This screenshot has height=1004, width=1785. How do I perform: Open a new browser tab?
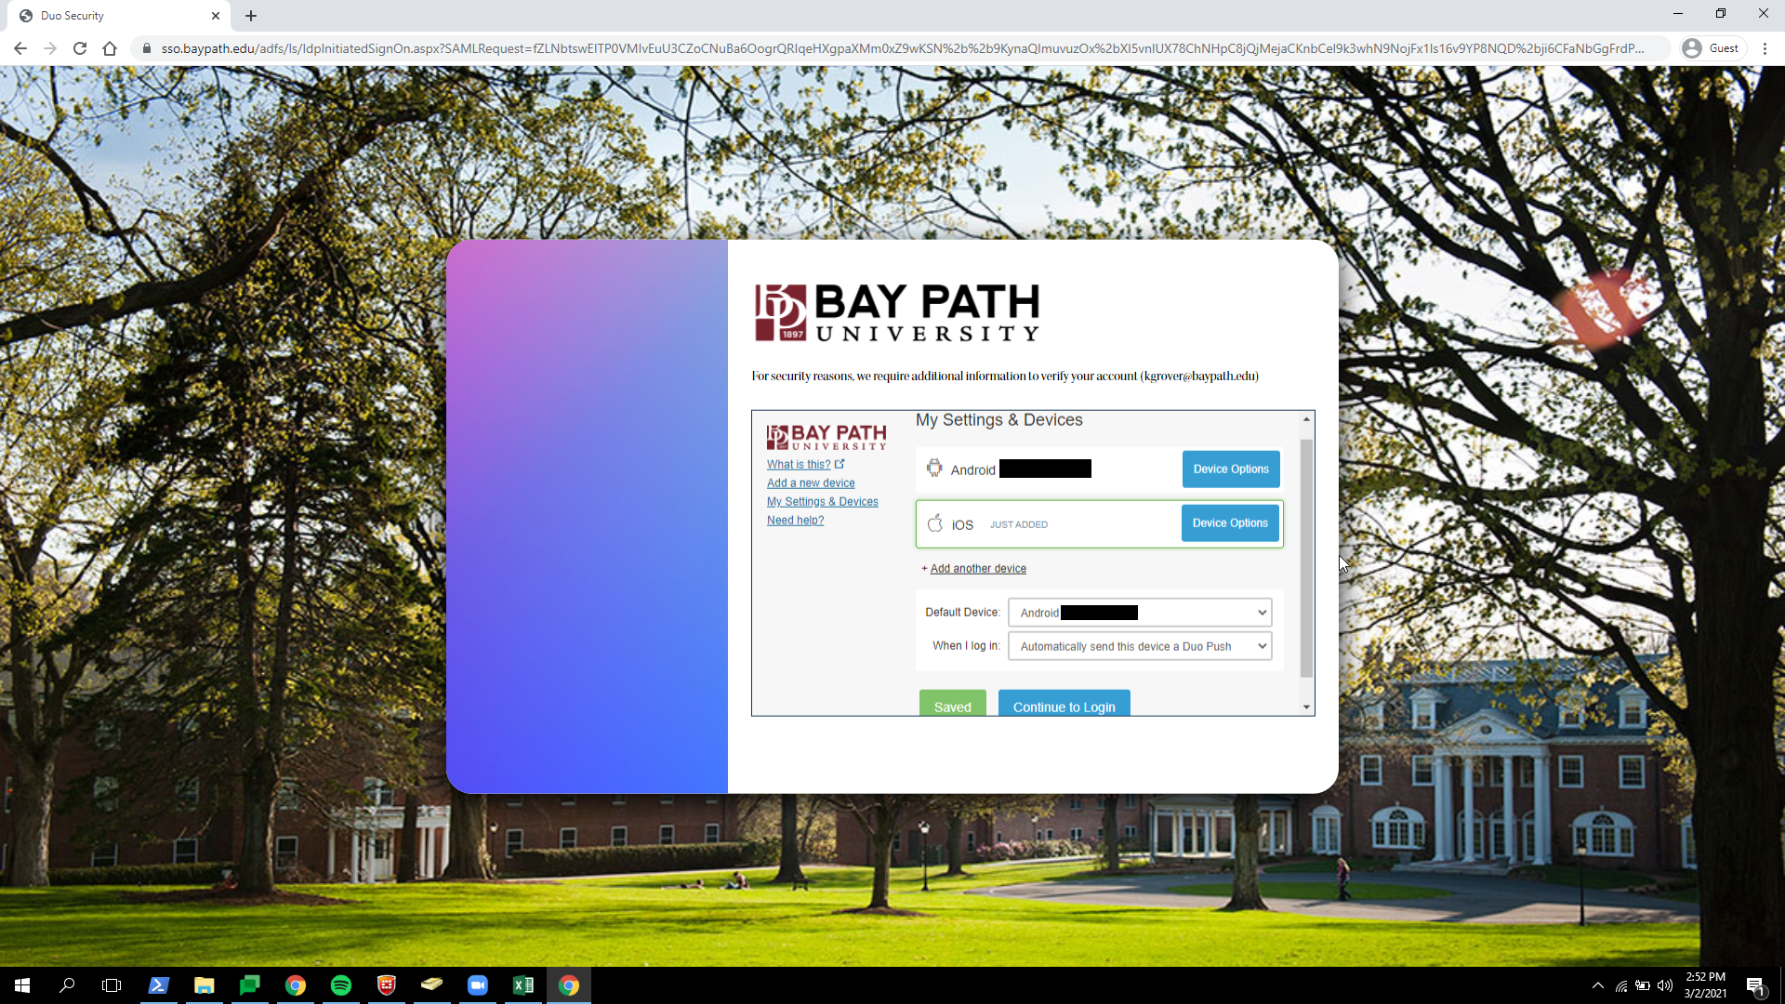click(x=251, y=16)
